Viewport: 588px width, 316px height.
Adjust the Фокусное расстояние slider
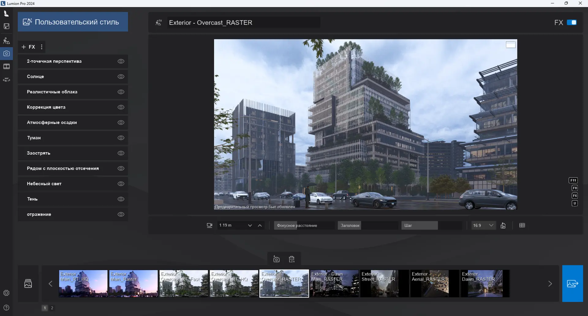tap(304, 225)
